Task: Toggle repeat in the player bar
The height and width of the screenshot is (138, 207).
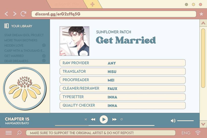Action: click(121, 119)
